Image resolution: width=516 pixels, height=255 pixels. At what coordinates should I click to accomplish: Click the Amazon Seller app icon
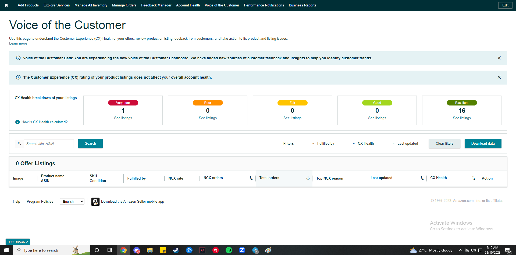pyautogui.click(x=95, y=202)
